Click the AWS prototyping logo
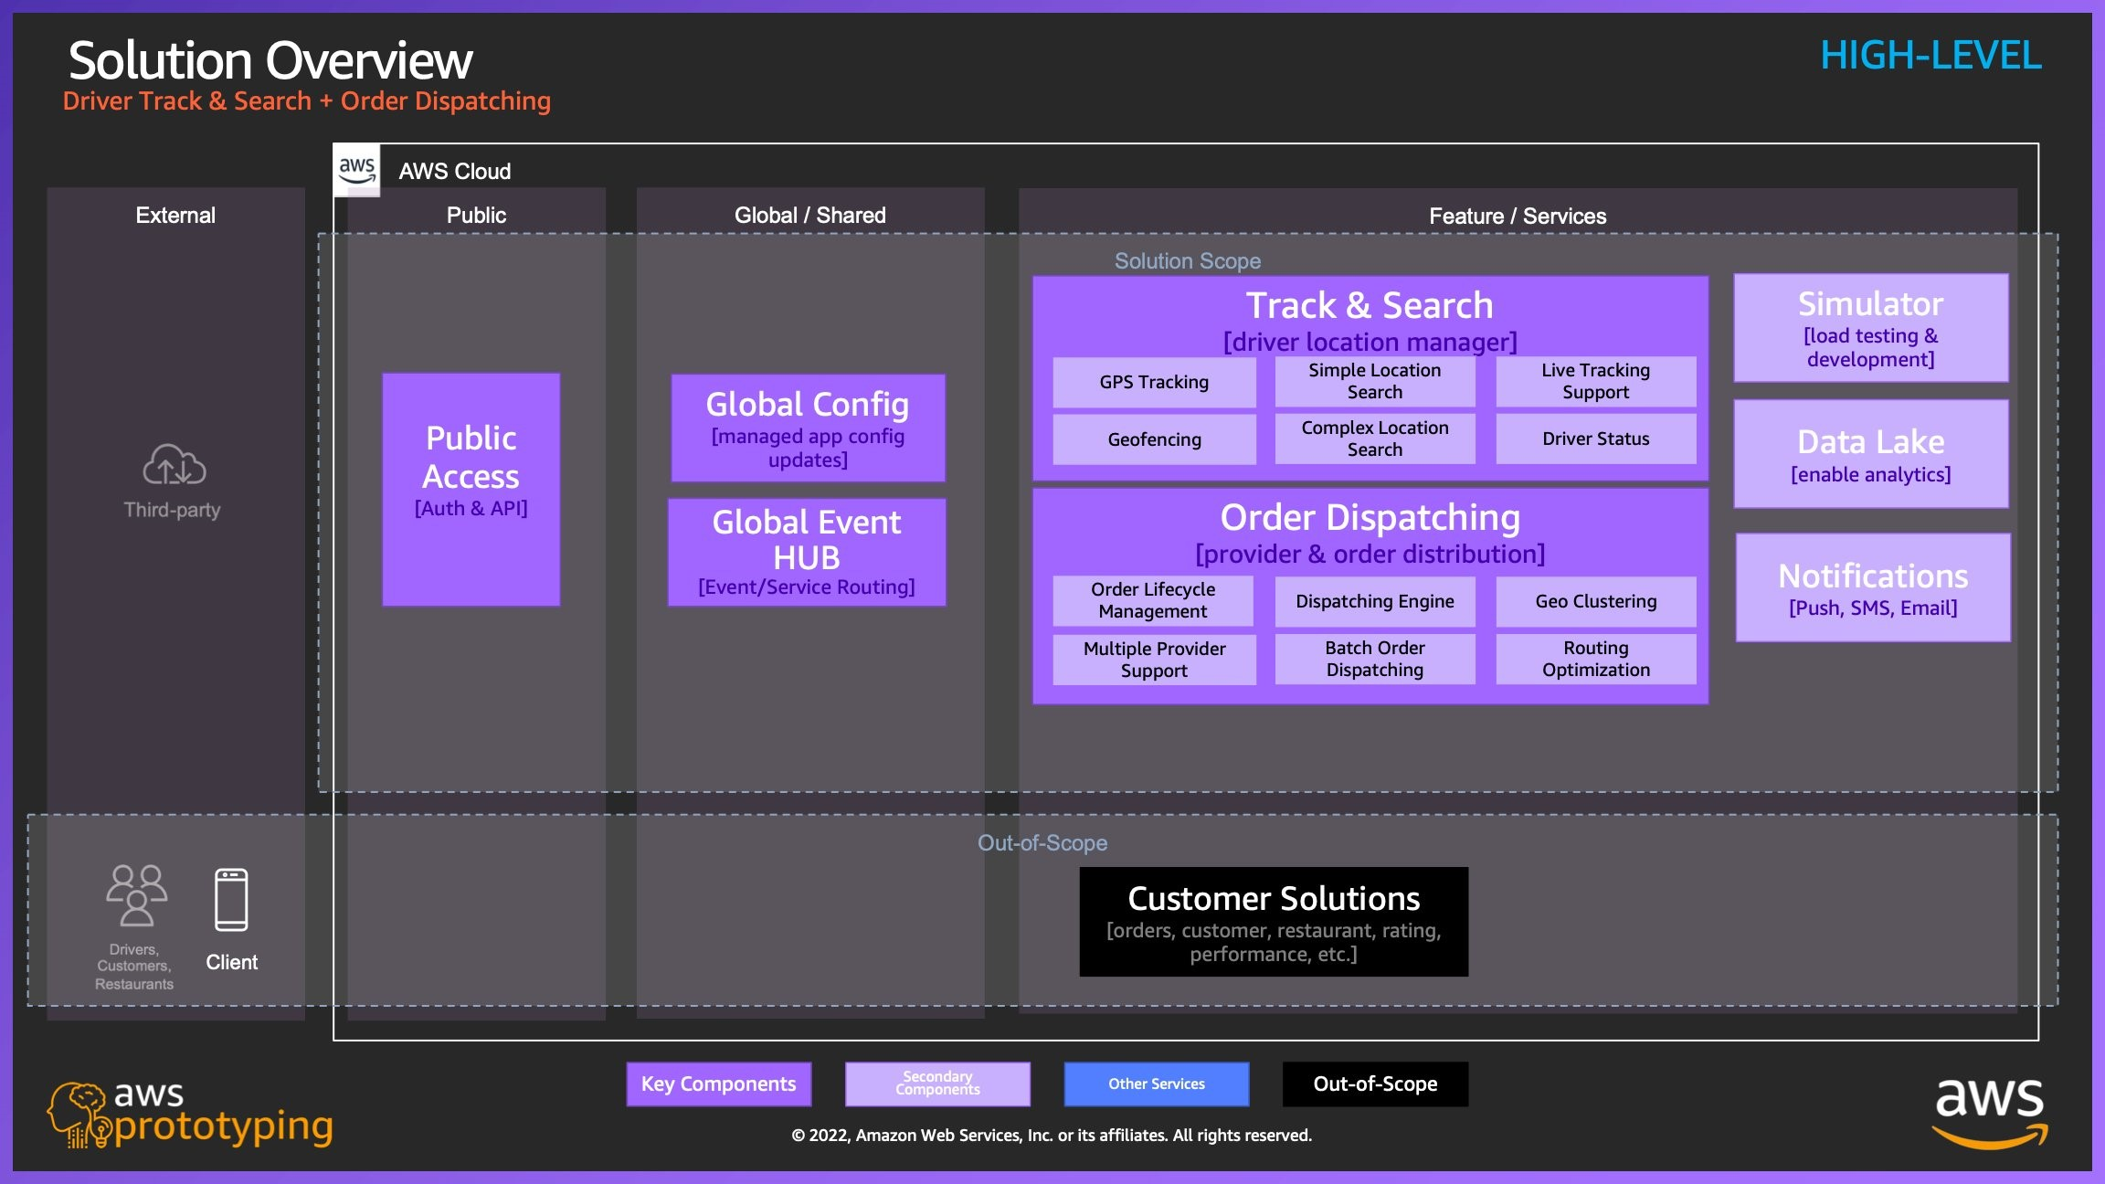The image size is (2105, 1184). [190, 1114]
